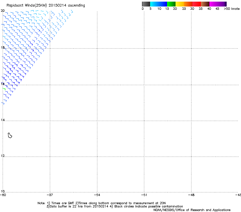Screen dimensions: 241x212
Task: Click the '-57' longitude axis label
Action: click(50, 195)
